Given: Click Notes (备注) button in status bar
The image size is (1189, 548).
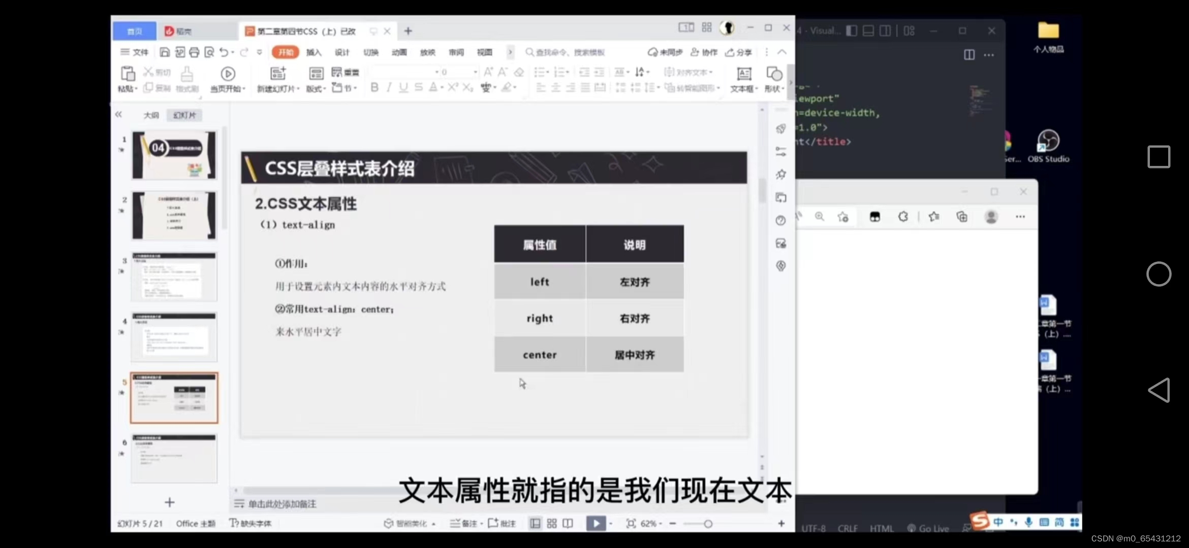Looking at the screenshot, I should pos(464,523).
